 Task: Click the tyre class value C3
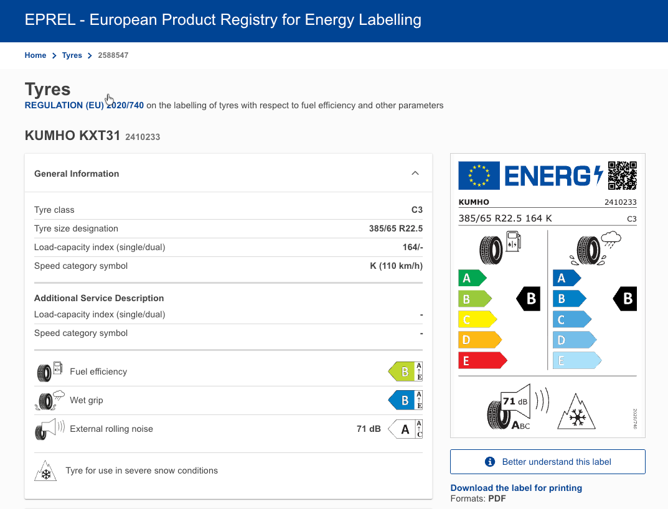(x=416, y=210)
